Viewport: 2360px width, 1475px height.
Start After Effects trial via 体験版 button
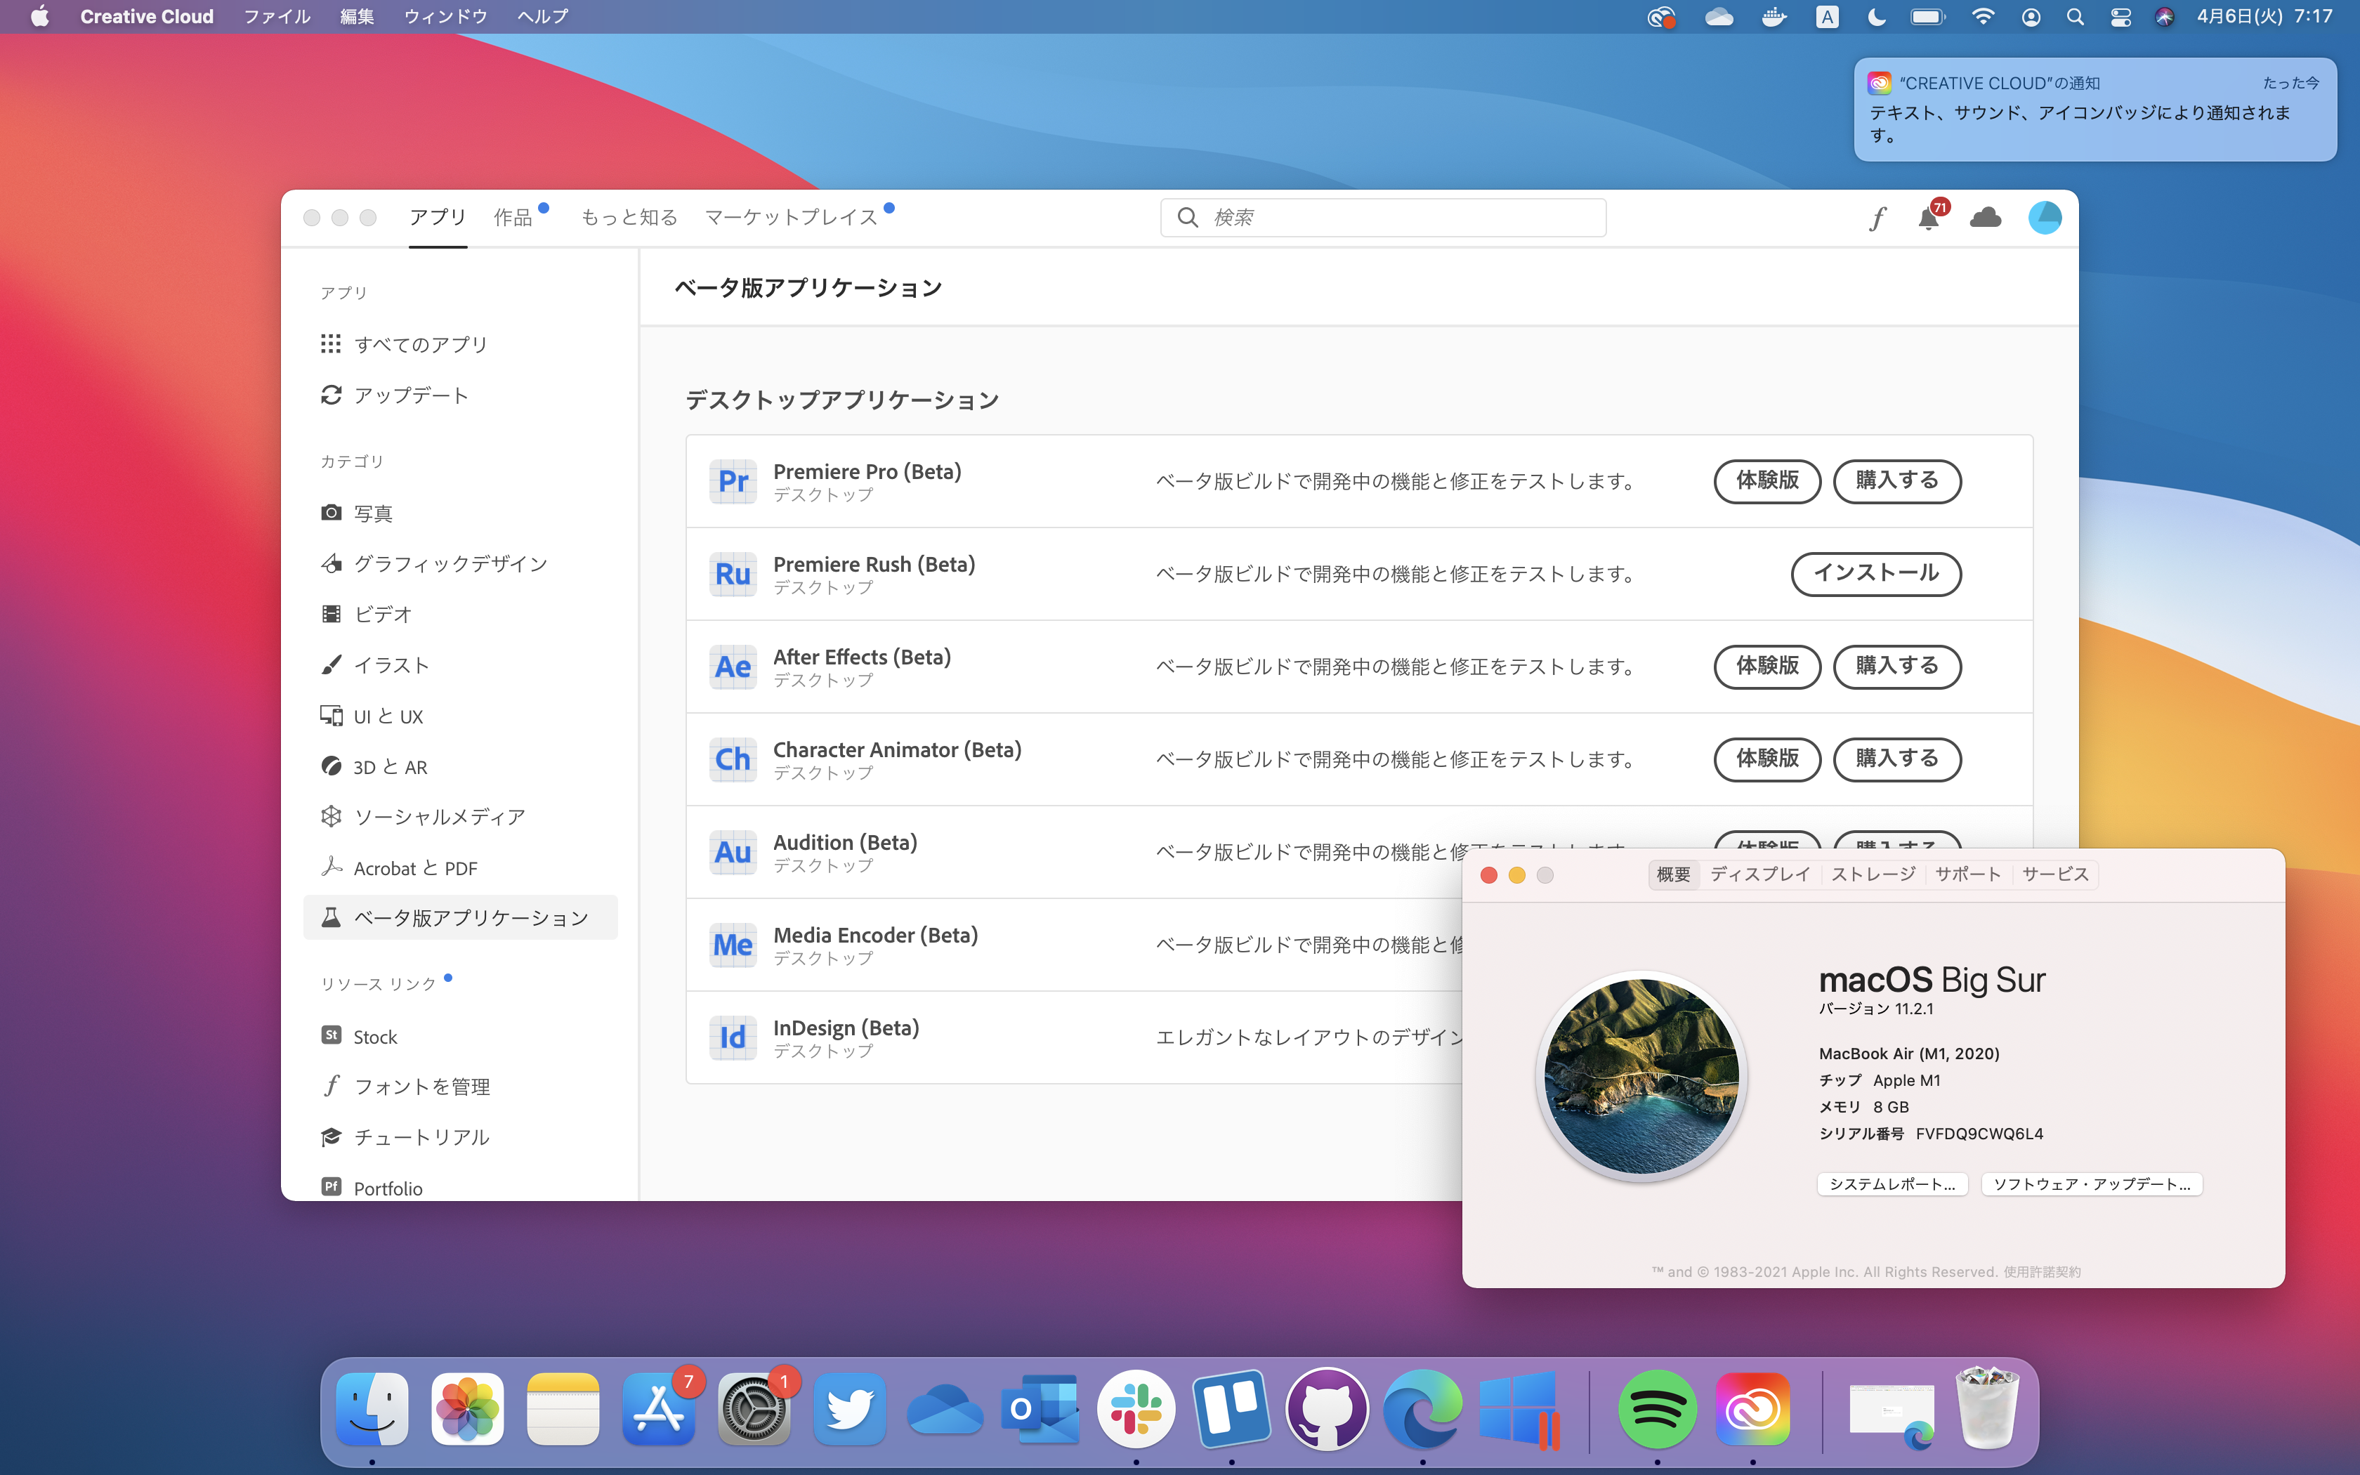[1766, 667]
